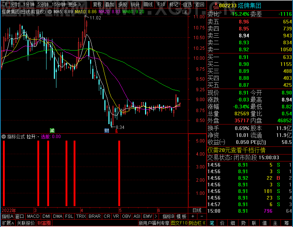Open the 更多 > time period list
This screenshot has width=293, height=227.
pos(75,4)
